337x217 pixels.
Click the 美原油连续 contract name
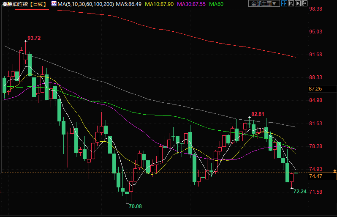coord(14,3)
